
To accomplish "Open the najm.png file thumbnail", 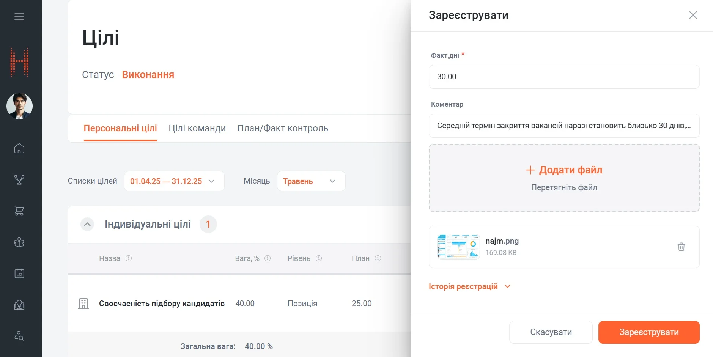I will pos(458,247).
